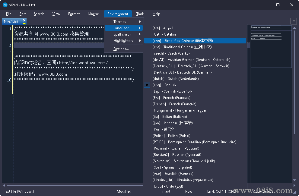299x196 pixels.
Task: Select [Spa] Spanish language
Action: pos(195,167)
